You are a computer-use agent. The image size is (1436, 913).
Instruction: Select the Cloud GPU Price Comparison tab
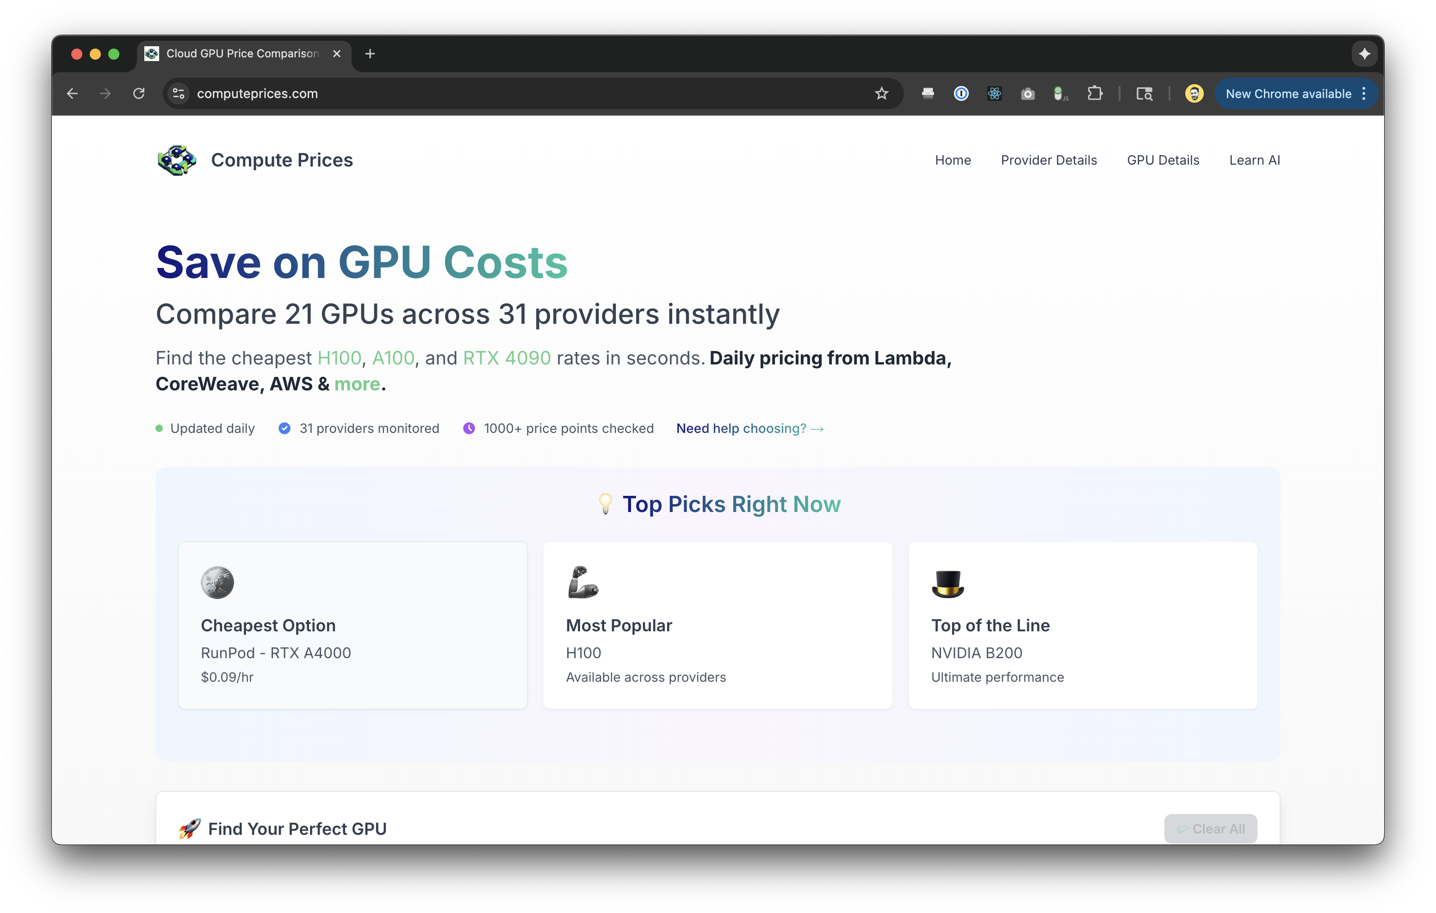point(245,54)
